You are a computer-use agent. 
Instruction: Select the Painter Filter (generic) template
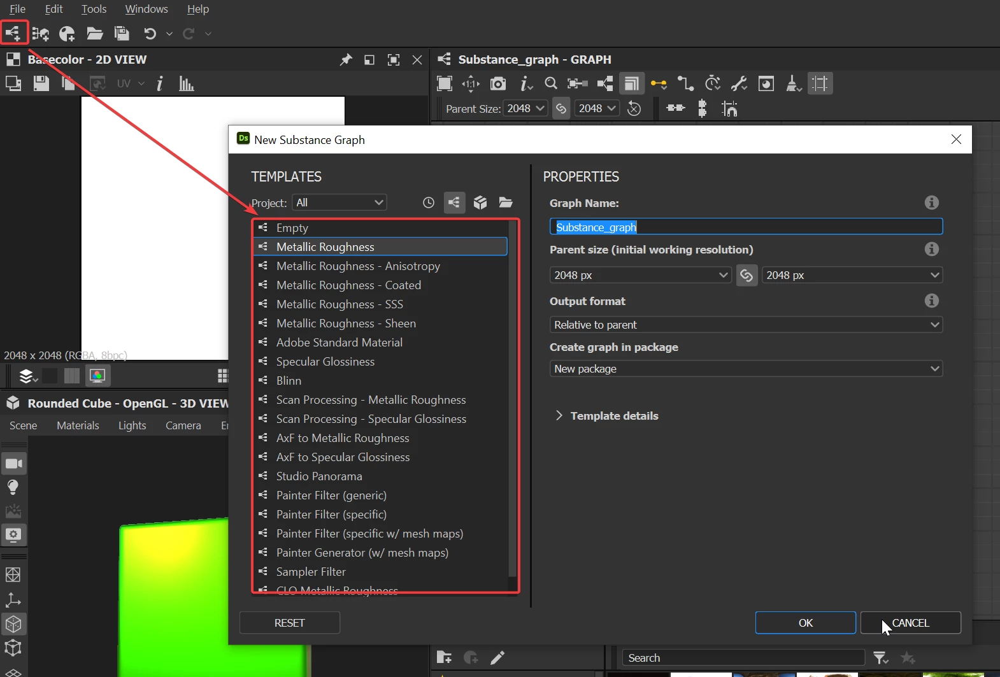pos(380,495)
